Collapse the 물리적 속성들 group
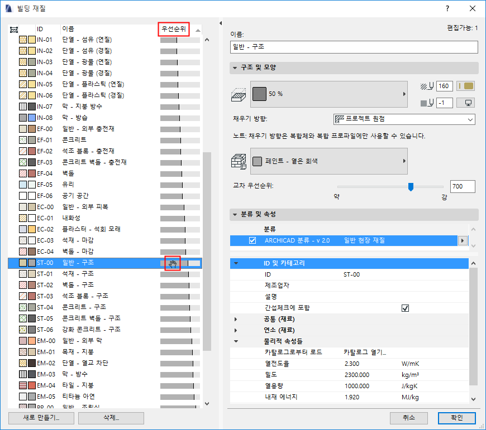This screenshot has width=486, height=430. coord(236,341)
